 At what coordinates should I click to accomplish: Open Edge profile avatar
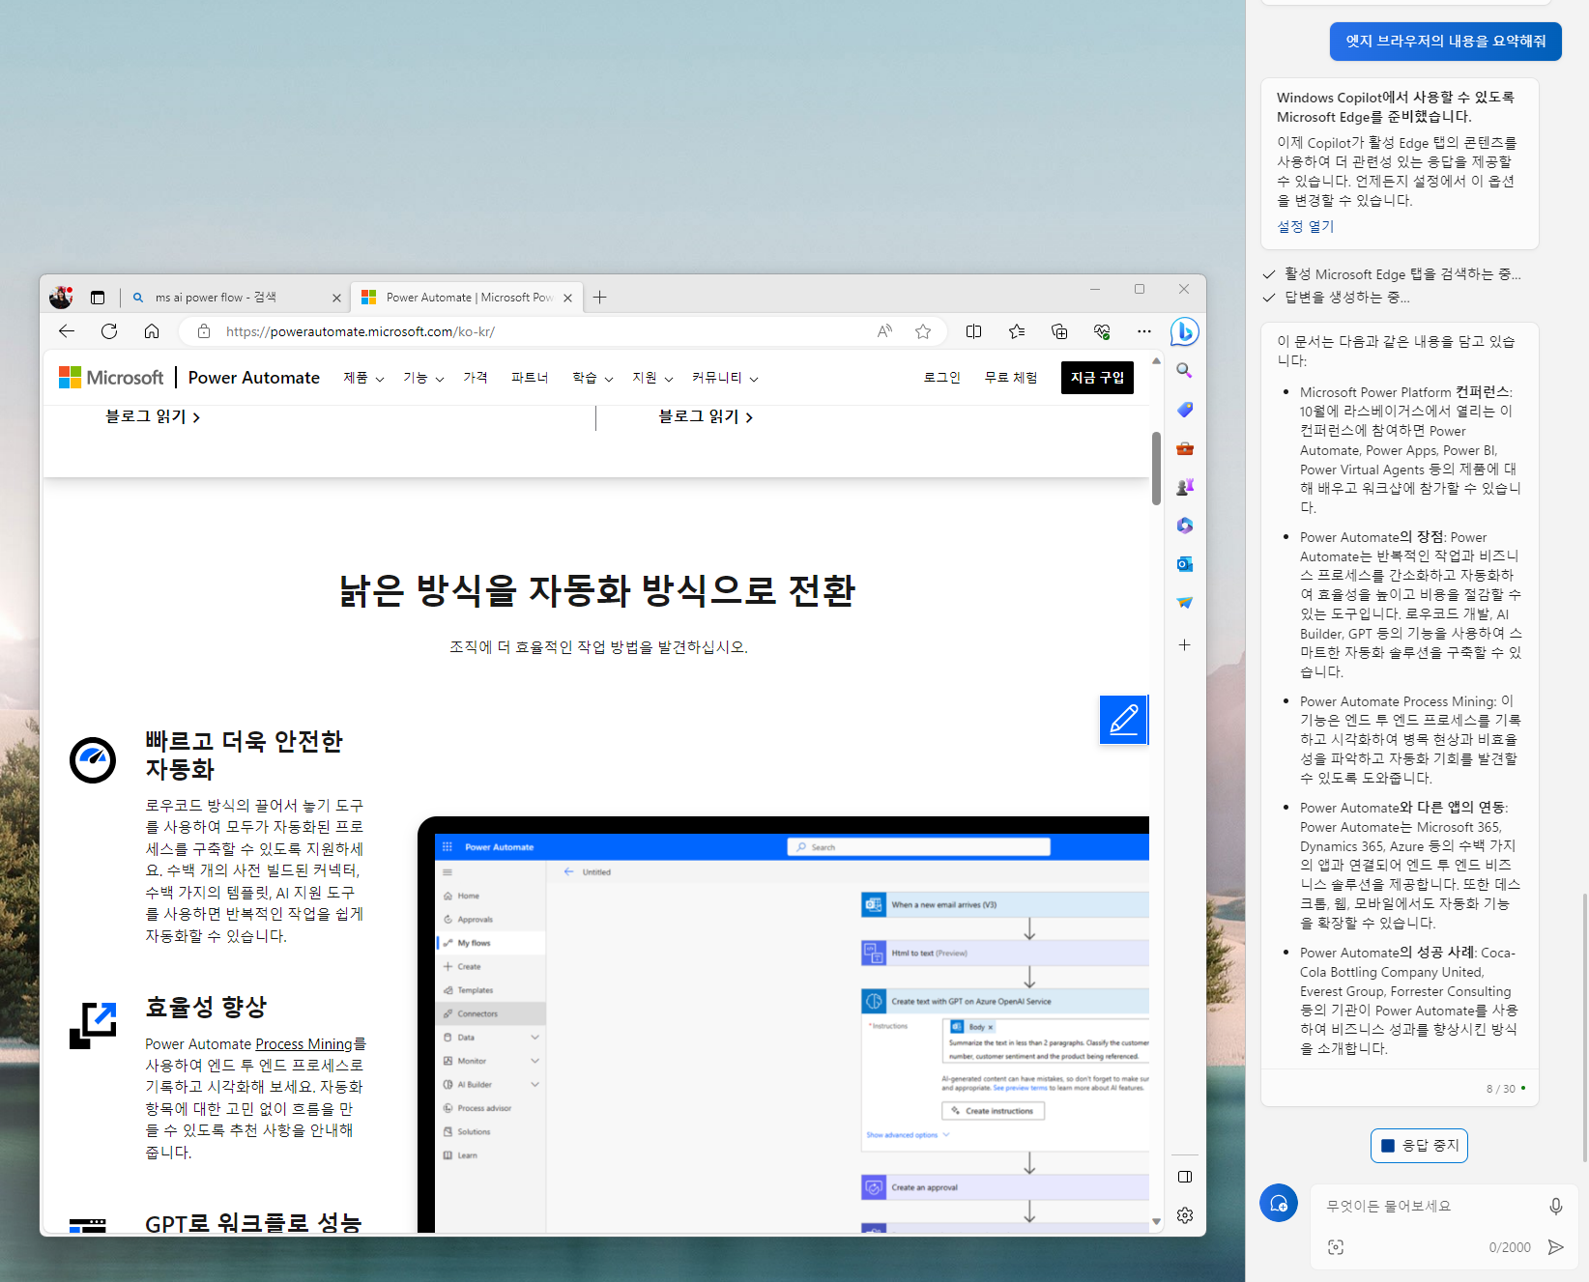[x=61, y=298]
